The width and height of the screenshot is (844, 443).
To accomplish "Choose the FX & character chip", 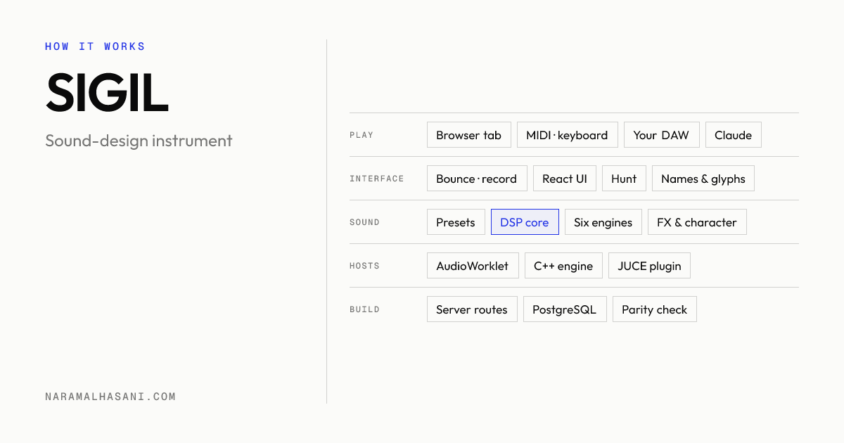I will [x=696, y=222].
